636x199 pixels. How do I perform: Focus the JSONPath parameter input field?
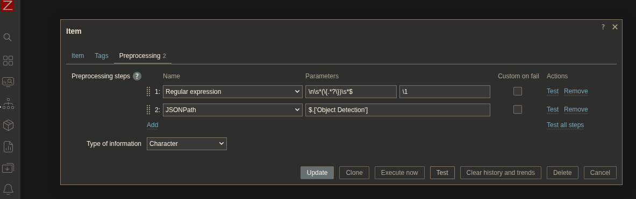397,109
